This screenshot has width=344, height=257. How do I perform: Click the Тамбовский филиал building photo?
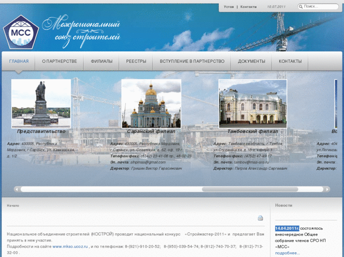click(253, 104)
